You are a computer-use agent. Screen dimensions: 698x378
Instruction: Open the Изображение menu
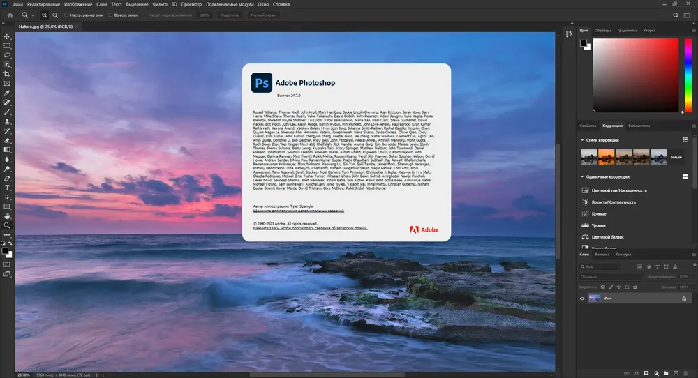[78, 4]
